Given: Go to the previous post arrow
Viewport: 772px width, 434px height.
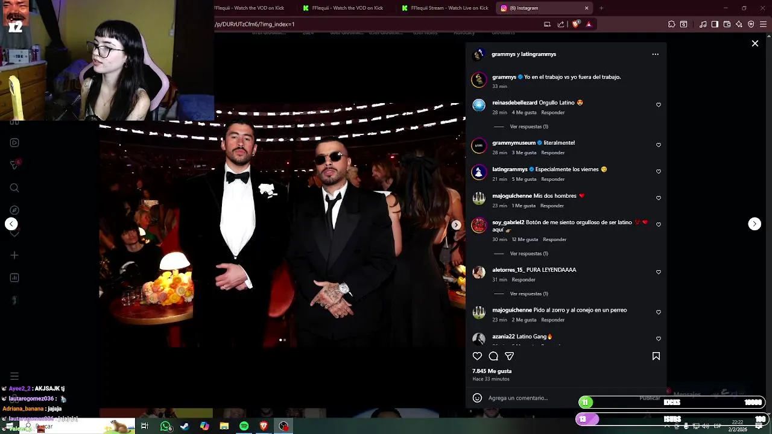Looking at the screenshot, I should [11, 224].
